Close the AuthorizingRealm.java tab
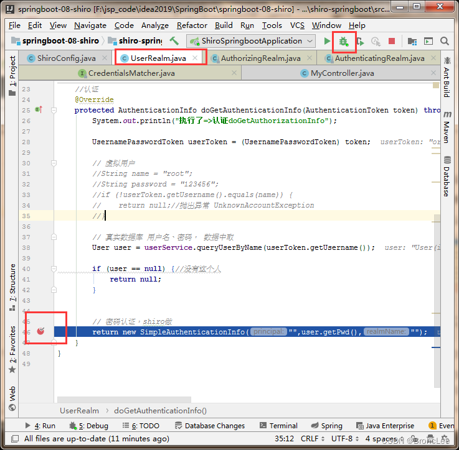The image size is (459, 450). point(310,58)
